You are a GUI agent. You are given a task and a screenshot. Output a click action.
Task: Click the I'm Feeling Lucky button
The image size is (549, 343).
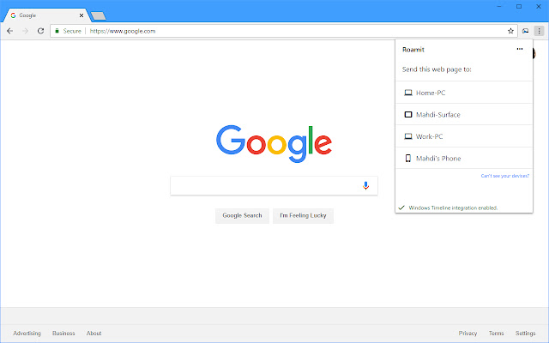(x=303, y=215)
